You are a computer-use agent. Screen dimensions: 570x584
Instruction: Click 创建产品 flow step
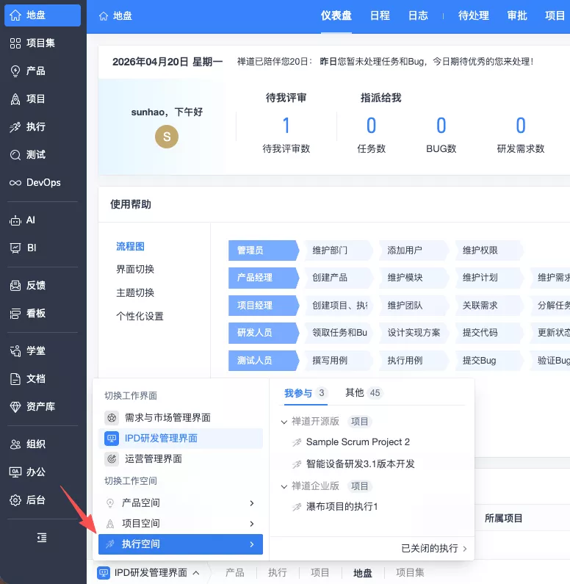point(338,278)
